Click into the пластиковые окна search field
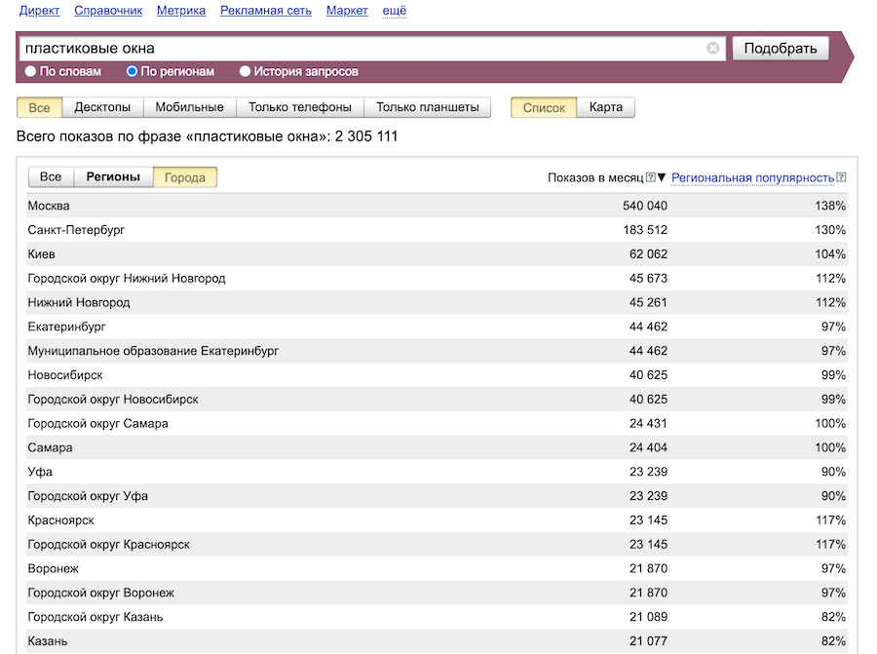Screen dimensions: 877x654 point(361,48)
